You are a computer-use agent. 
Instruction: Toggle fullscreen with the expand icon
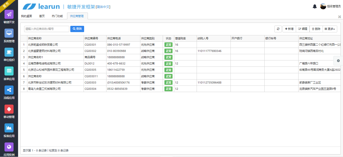[339, 17]
